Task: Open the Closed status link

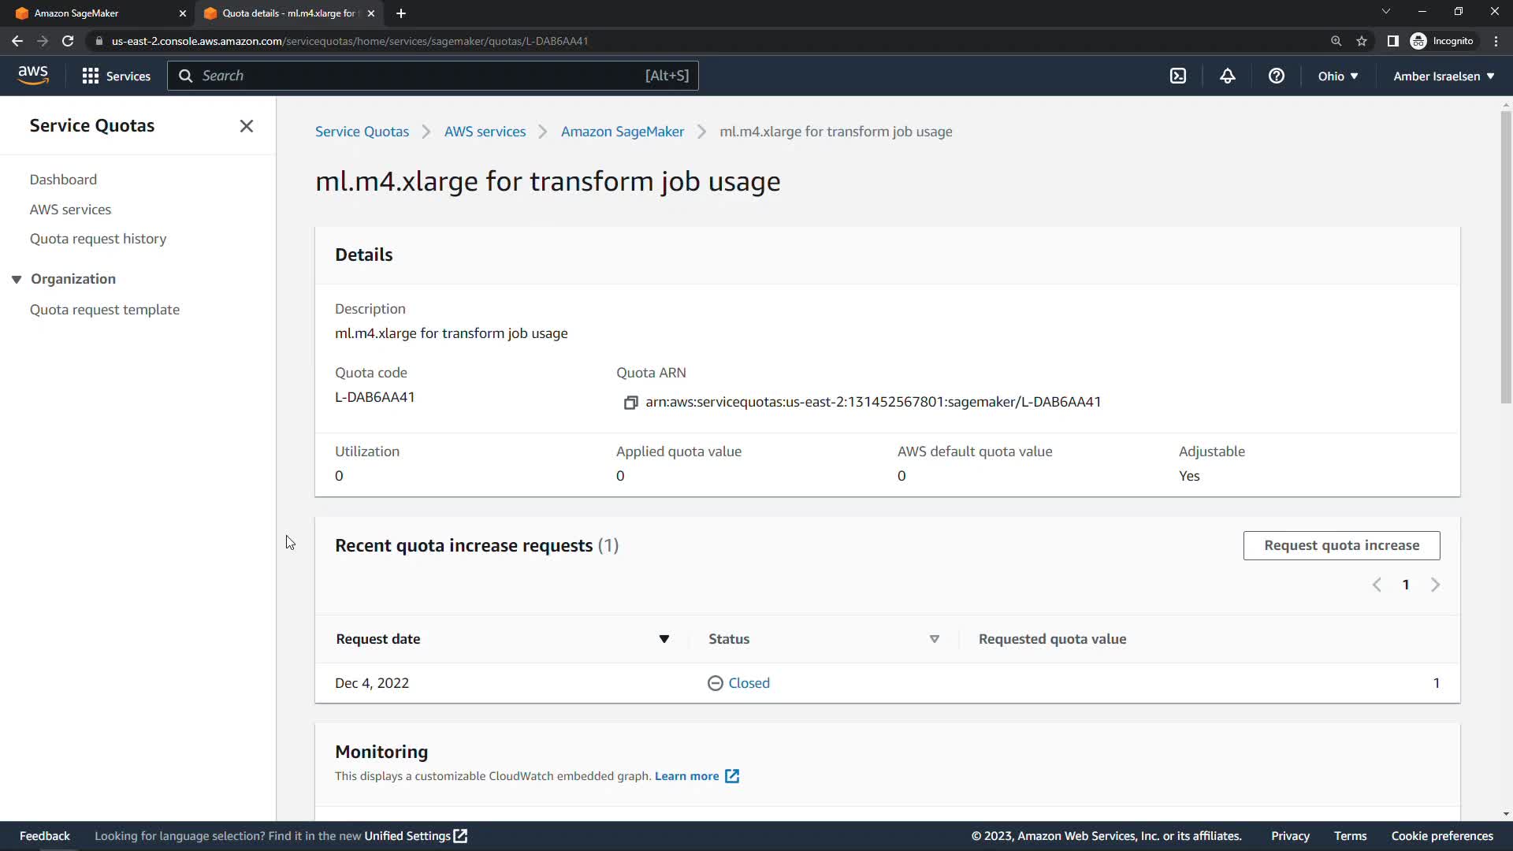Action: click(x=748, y=683)
